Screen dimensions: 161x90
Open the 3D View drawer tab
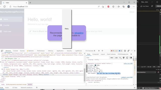tap(15, 88)
